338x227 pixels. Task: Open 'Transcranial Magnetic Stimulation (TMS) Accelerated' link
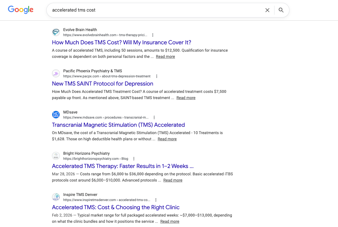point(118,125)
